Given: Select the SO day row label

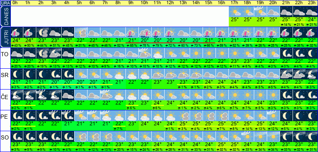Looking at the screenshot, I should (5, 137).
